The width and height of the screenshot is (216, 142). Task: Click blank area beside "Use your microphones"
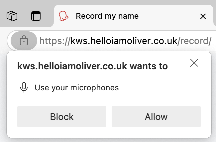pyautogui.click(x=160, y=88)
